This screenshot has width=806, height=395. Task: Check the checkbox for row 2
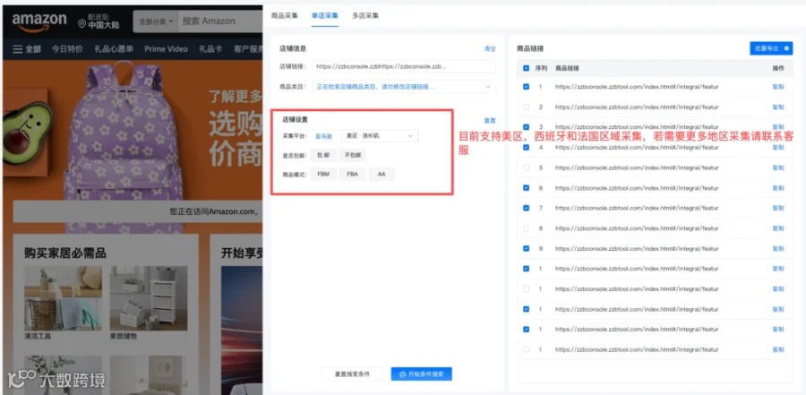click(526, 107)
